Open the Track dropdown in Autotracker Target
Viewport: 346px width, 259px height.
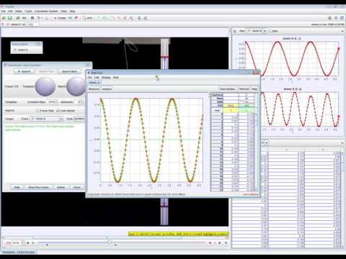(x=47, y=119)
